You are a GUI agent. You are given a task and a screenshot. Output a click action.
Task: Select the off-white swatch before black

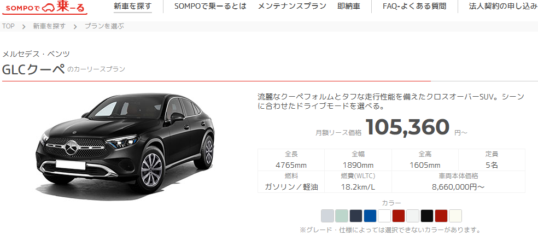tap(413, 216)
